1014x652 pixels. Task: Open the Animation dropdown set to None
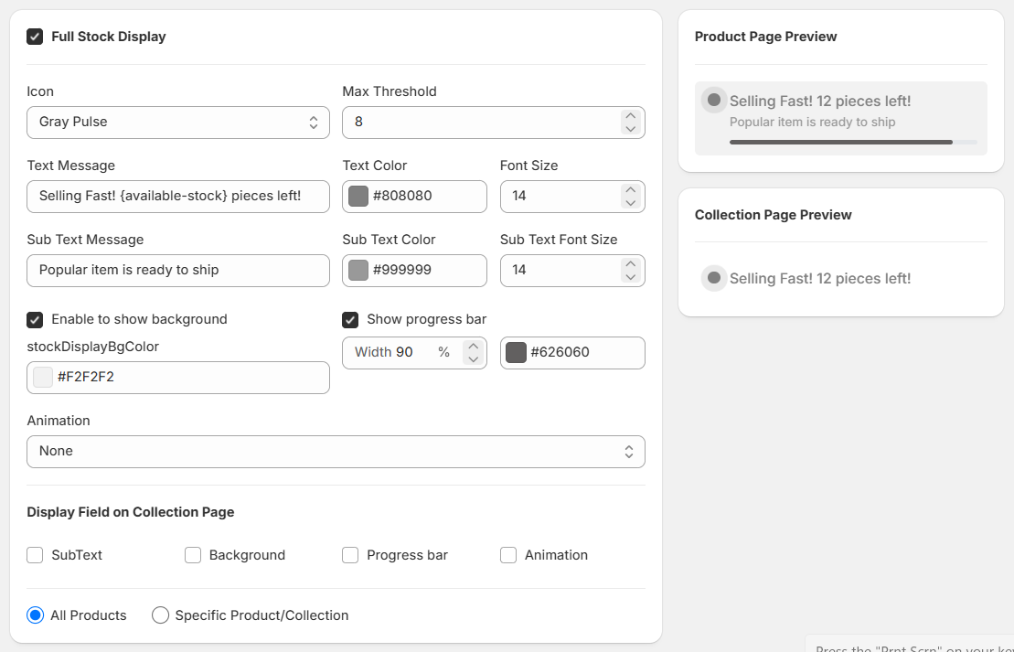336,452
